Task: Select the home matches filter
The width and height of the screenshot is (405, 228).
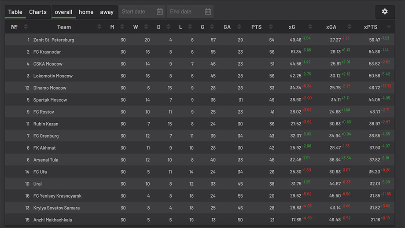Action: pyautogui.click(x=86, y=12)
